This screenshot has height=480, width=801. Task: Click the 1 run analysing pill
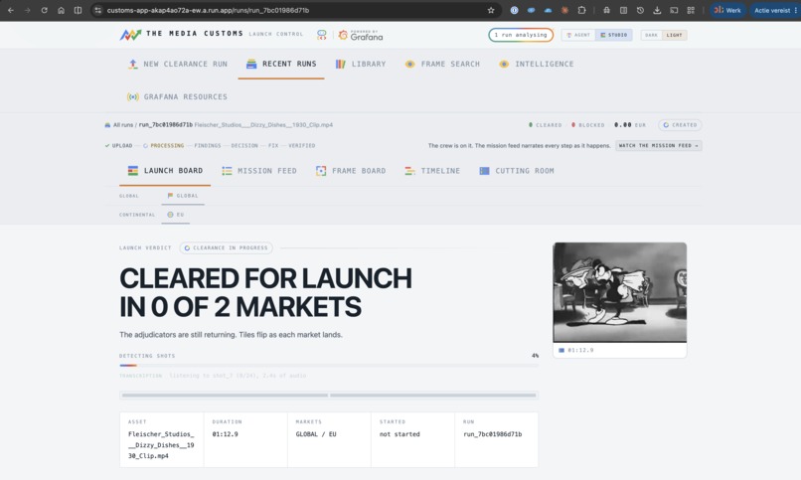coord(521,35)
